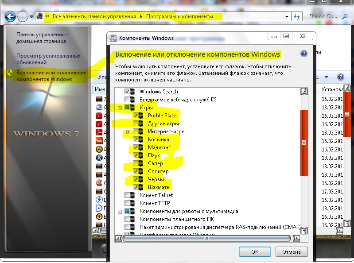Click the help icon in Programs window toolbar
The width and height of the screenshot is (354, 263).
tap(340, 77)
